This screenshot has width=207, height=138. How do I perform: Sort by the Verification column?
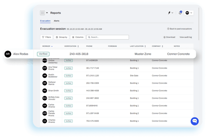point(71,46)
